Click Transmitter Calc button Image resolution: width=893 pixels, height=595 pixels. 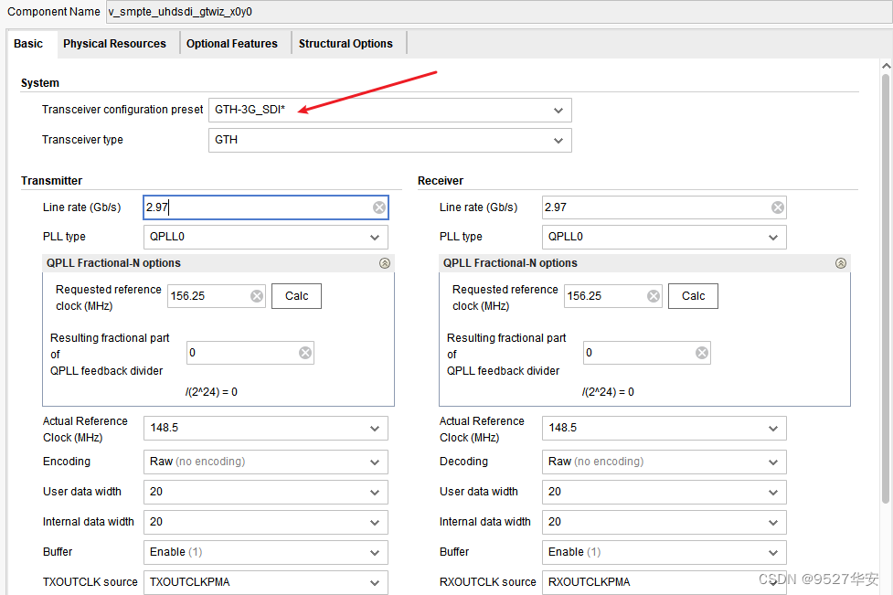click(297, 296)
